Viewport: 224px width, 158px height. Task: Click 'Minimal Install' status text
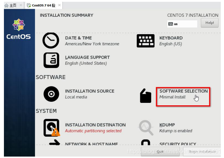tap(172, 97)
